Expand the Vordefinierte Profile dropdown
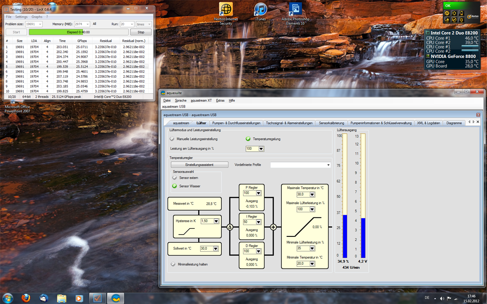 coord(328,165)
